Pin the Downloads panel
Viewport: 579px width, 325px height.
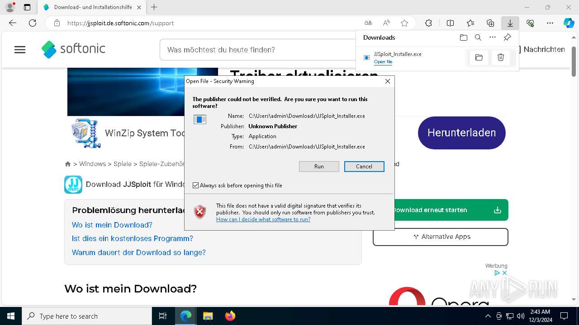[x=507, y=37]
